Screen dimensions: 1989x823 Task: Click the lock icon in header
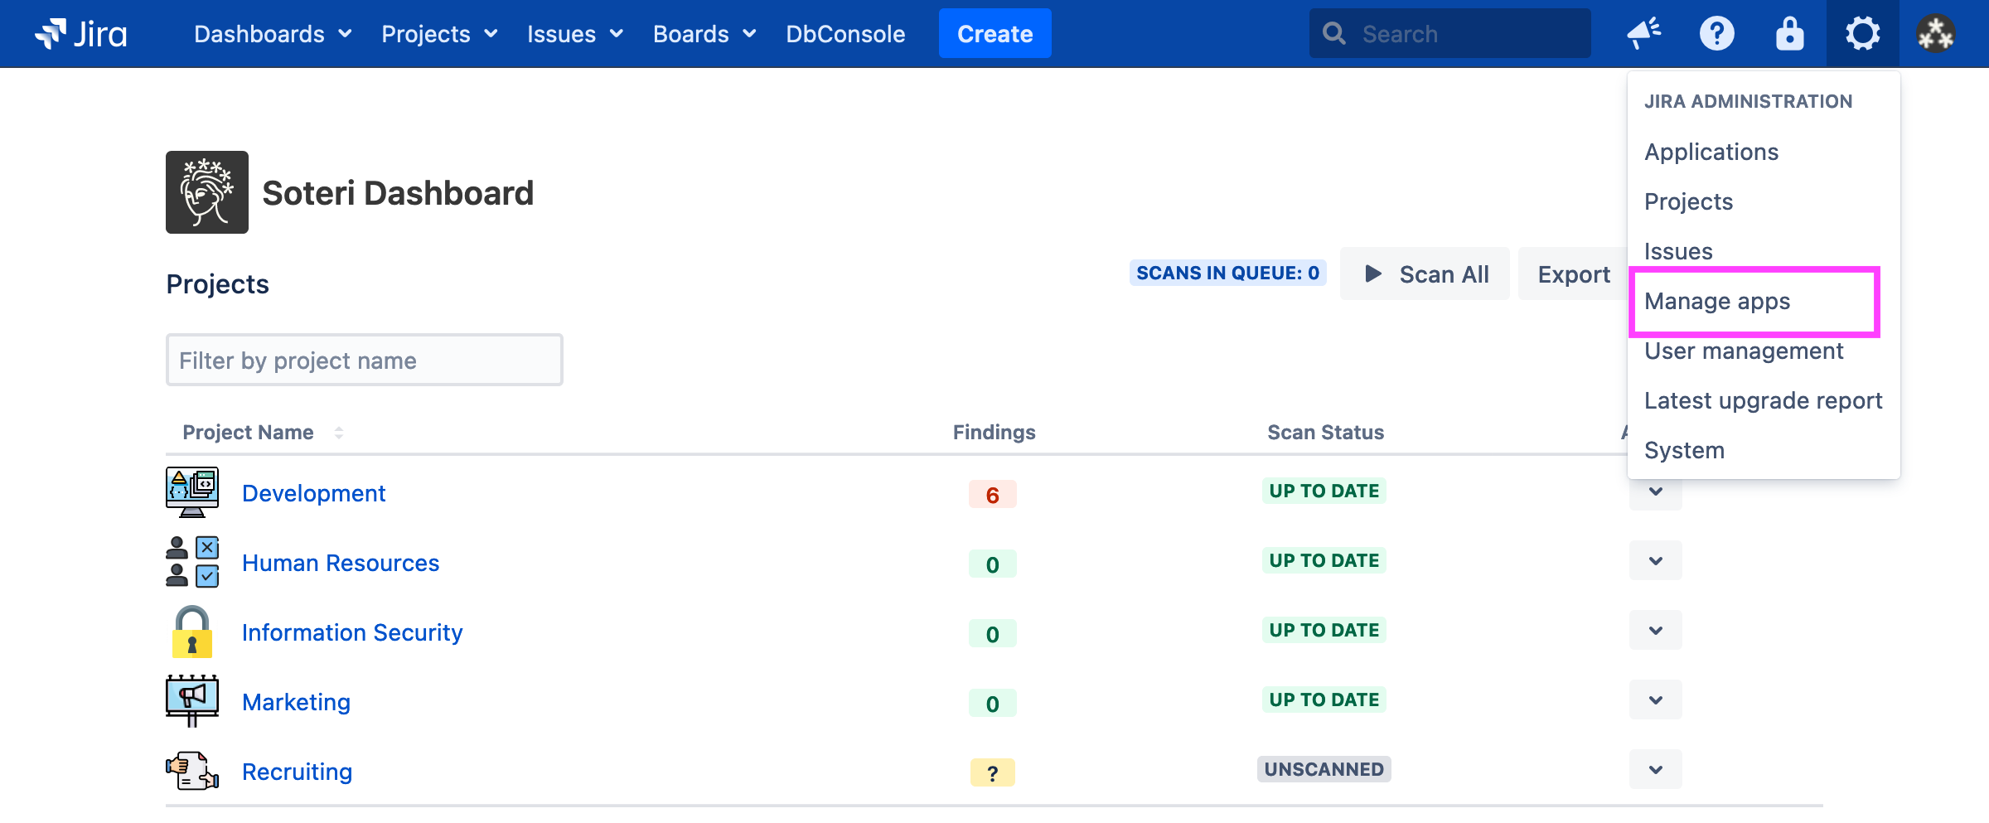[1789, 34]
